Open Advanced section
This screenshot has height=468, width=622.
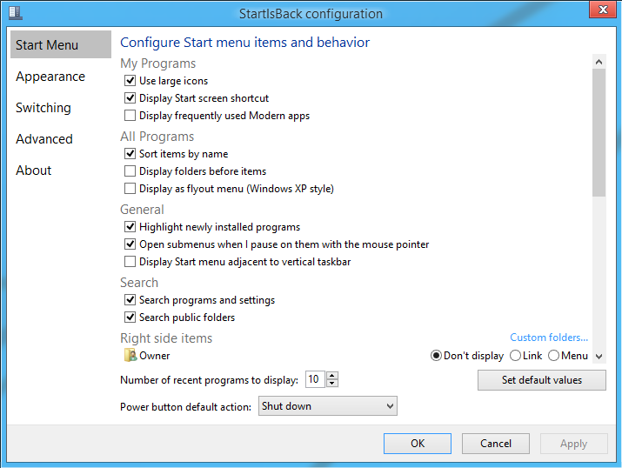tap(44, 139)
